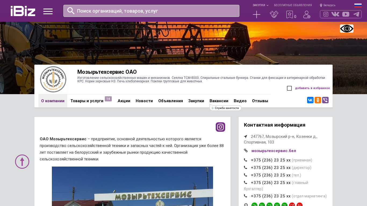
Task: Open iBiz Telegram channel in header
Action: pyautogui.click(x=356, y=14)
